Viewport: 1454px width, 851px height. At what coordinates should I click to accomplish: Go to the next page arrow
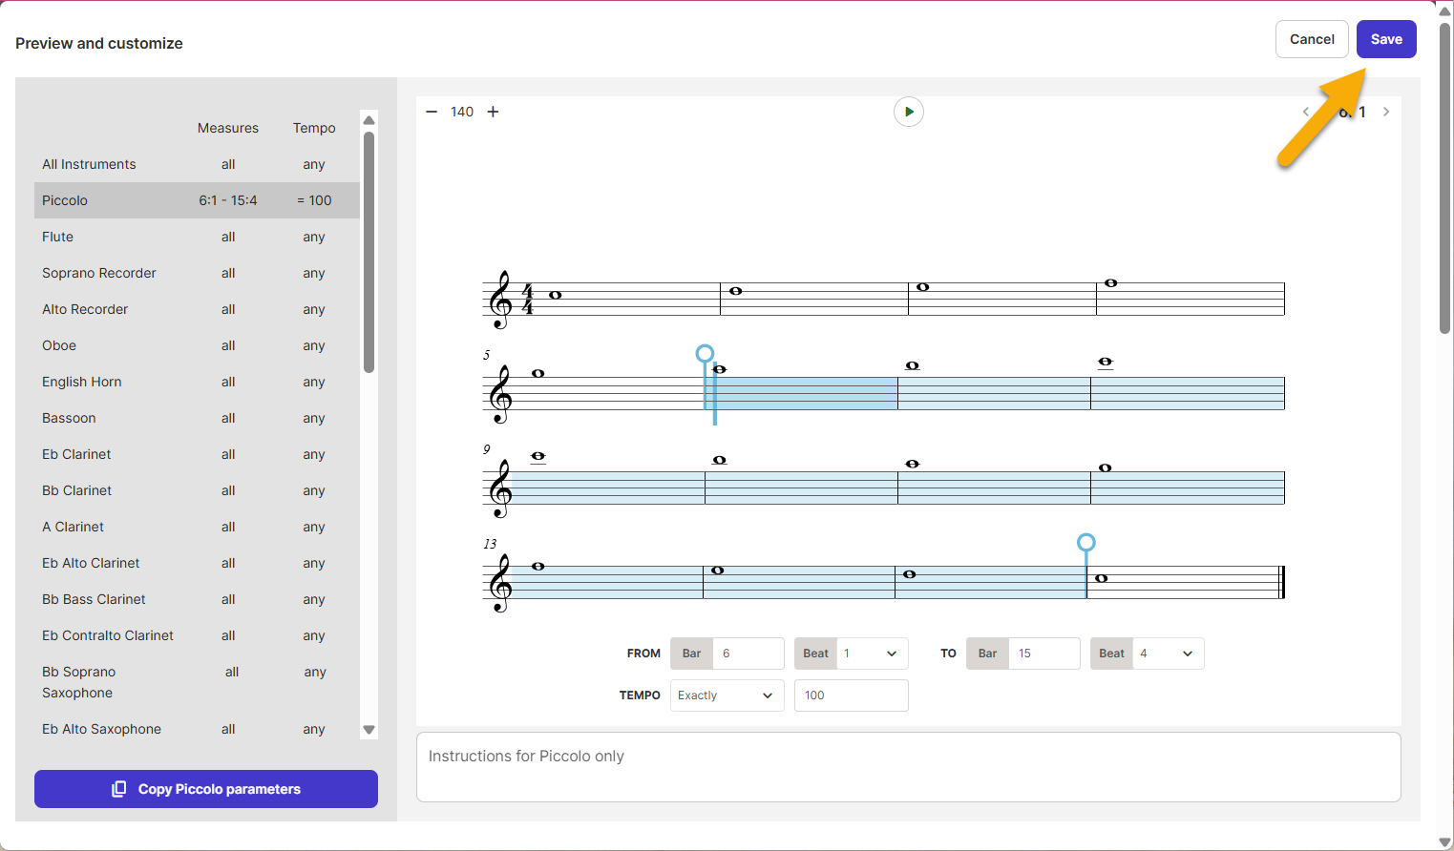point(1386,112)
